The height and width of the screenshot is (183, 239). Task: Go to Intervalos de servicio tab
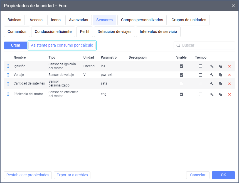click(x=158, y=32)
